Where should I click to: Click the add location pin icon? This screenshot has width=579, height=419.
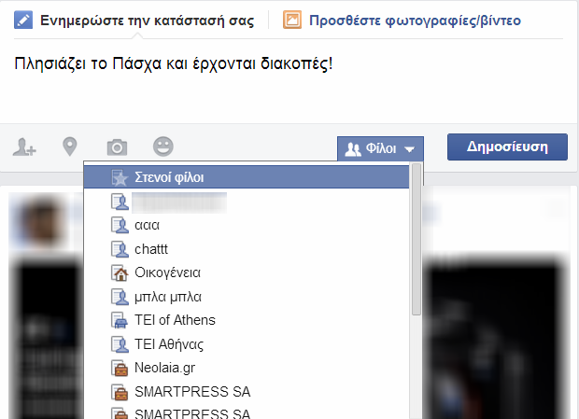69,147
